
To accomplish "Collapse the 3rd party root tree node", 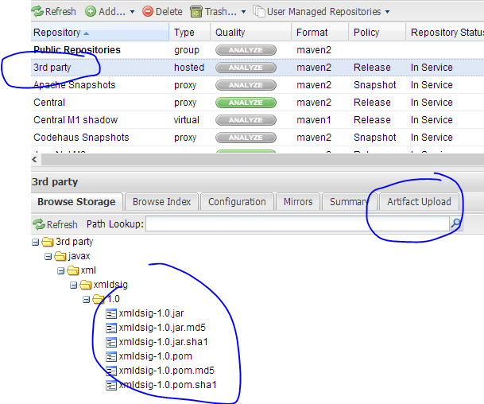I will click(x=35, y=242).
